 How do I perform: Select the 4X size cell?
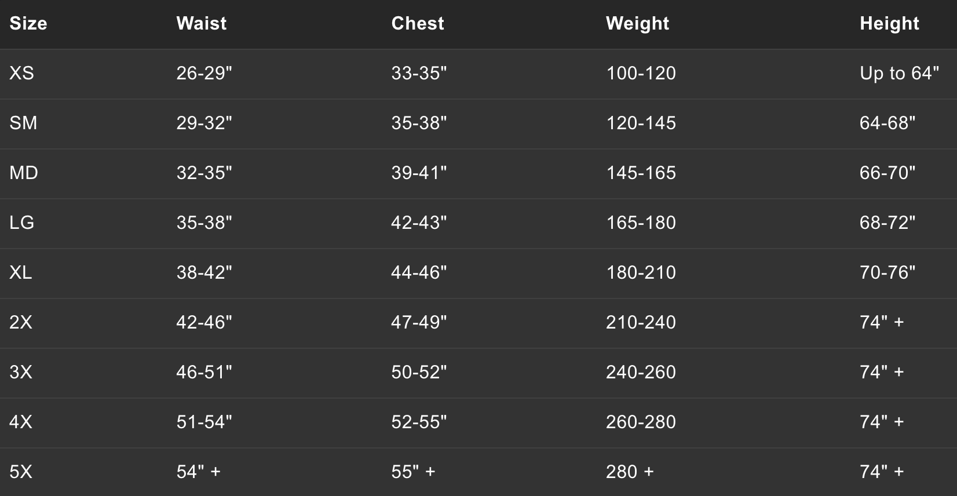tap(21, 422)
